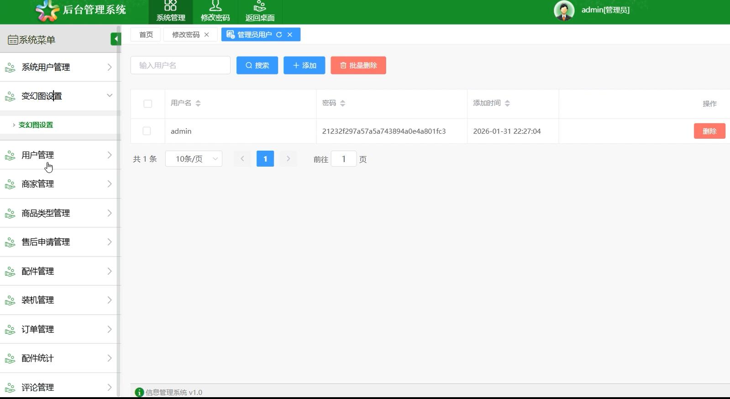Tick the select-all checkbox in table header
The image size is (730, 399).
click(147, 104)
